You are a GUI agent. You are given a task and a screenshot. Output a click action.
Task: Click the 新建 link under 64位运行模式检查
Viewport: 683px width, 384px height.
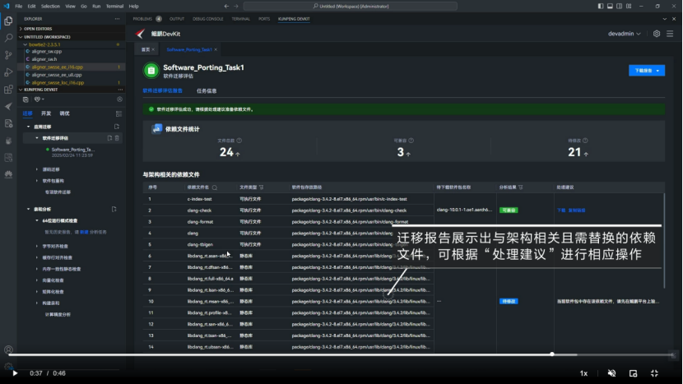(84, 232)
